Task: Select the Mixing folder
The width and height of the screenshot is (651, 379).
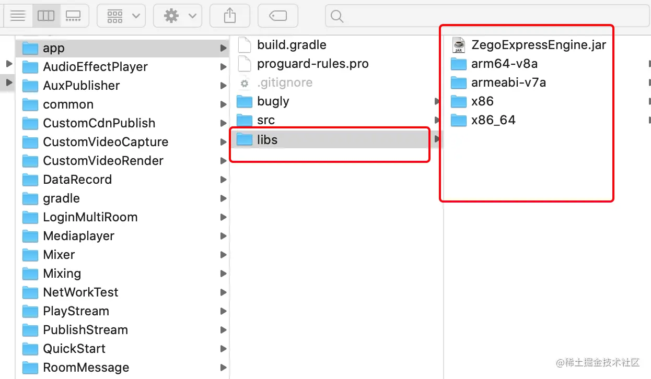Action: click(x=123, y=274)
